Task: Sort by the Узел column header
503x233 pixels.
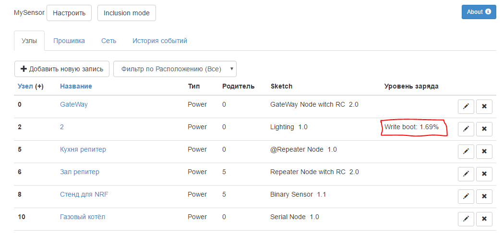Action: (x=25, y=86)
